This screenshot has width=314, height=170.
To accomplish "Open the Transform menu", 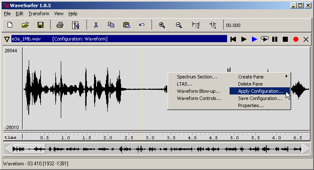I will (39, 13).
